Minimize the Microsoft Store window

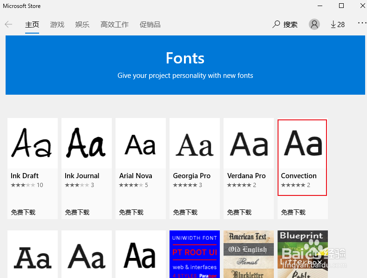[320, 6]
